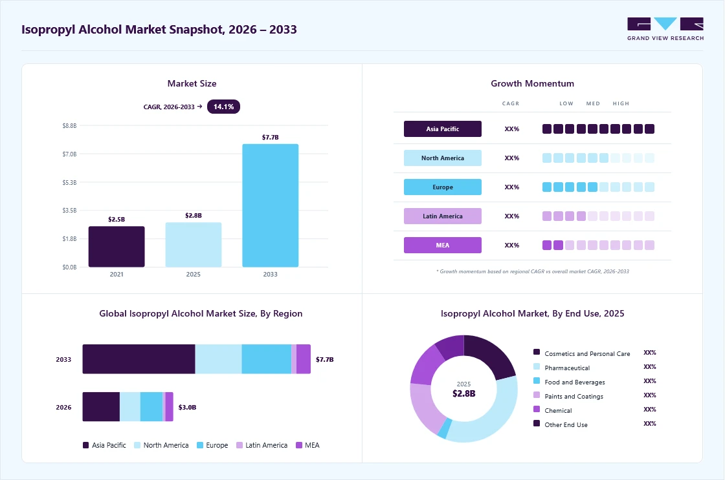Click the Europe segment in 2026 bar
Screen dimensions: 725x480
[151, 406]
